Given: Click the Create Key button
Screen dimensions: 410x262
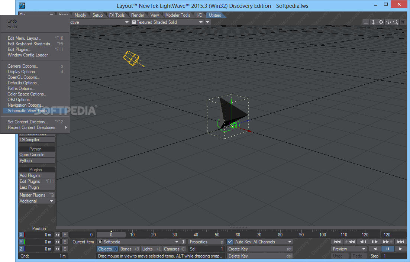Looking at the screenshot, I should [x=260, y=249].
